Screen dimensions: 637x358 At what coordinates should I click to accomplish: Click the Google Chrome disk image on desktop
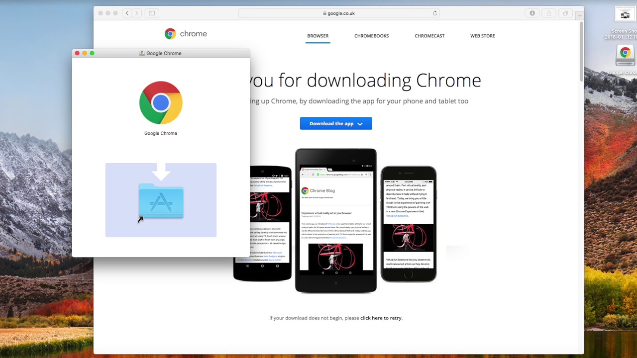625,56
